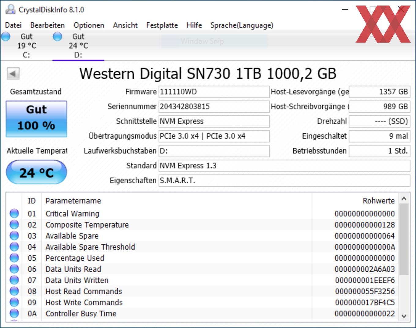Select the Data Units Read parameter name
416x328 pixels.
click(73, 269)
